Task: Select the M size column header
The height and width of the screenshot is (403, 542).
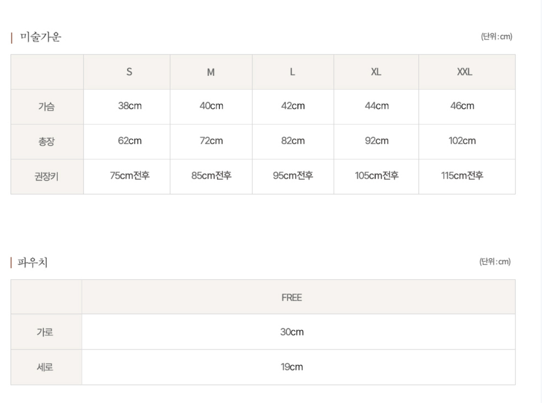Action: (211, 72)
